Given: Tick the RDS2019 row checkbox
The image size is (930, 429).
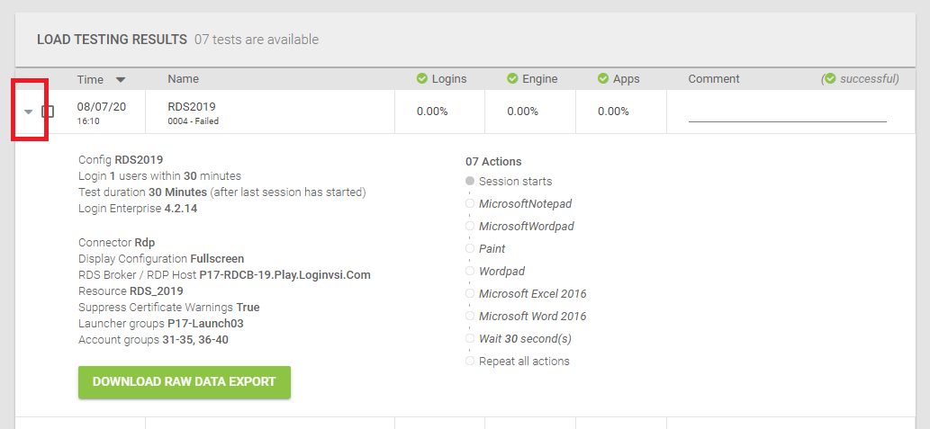Looking at the screenshot, I should coord(48,112).
